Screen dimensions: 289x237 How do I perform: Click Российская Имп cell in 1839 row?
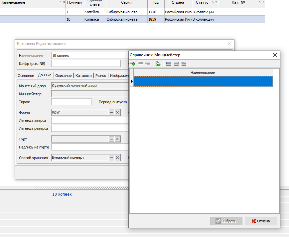(178, 19)
